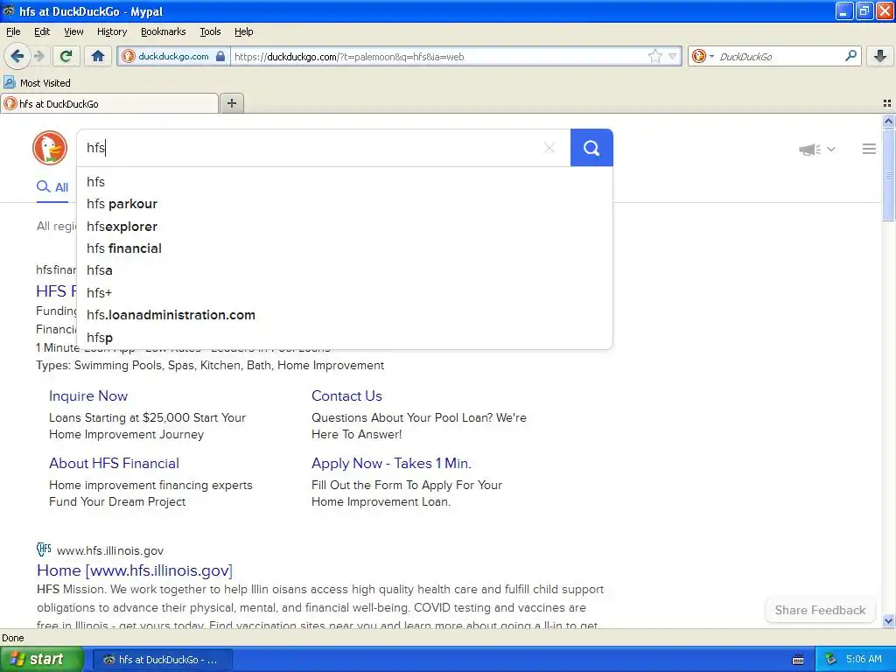Open the File menu

pos(13,31)
